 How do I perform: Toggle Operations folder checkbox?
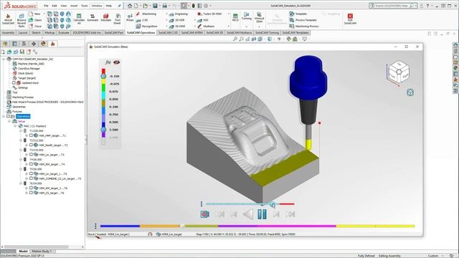pyautogui.click(x=9, y=116)
